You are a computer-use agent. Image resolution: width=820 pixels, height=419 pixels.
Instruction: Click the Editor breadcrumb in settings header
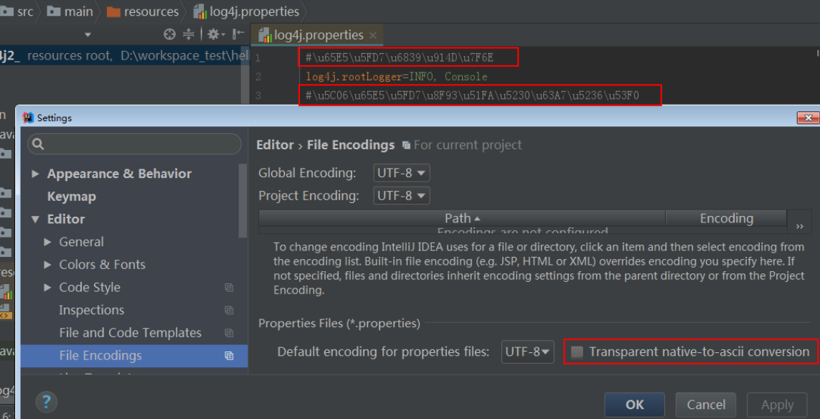[x=275, y=145]
